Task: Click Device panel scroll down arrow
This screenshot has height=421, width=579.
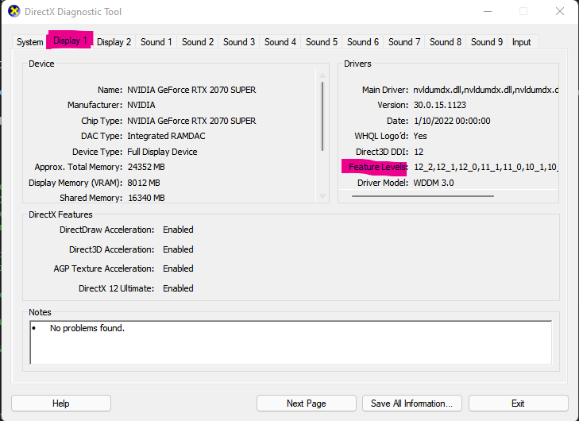Action: 322,196
